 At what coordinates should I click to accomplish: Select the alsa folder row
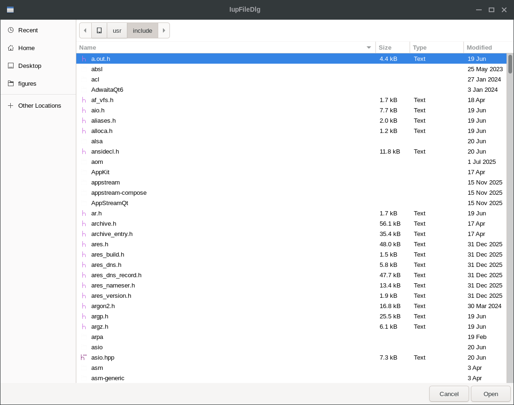291,141
